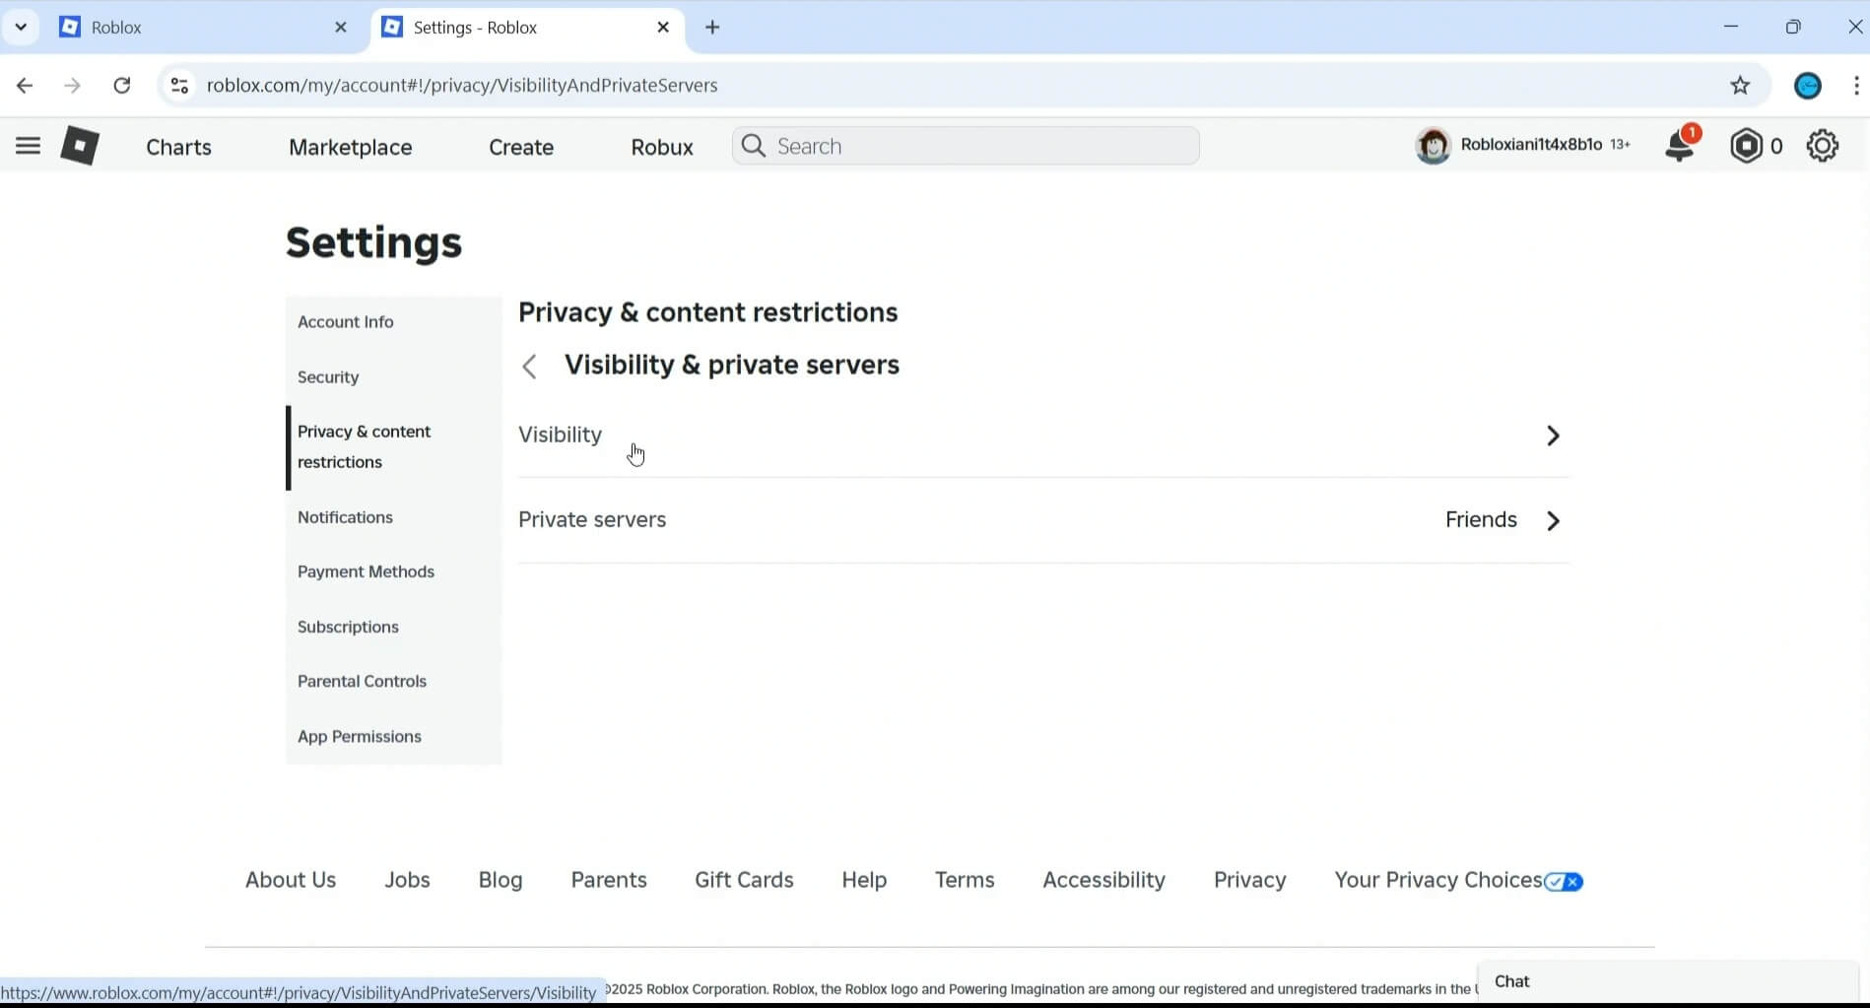1870x1008 pixels.
Task: Open Create in the top navigation
Action: tap(521, 147)
